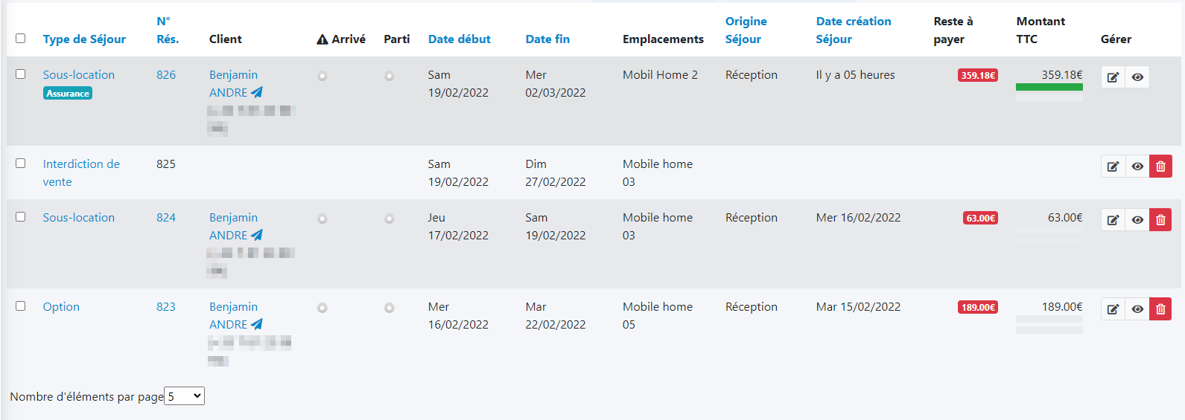1185x420 pixels.
Task: View reservation 824 using eye icon
Action: pos(1137,220)
